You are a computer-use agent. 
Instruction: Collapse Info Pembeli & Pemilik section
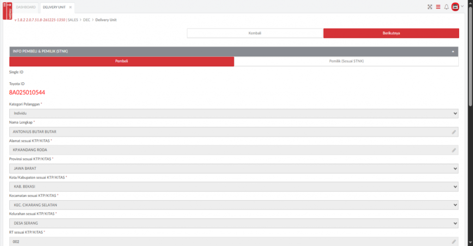point(453,51)
